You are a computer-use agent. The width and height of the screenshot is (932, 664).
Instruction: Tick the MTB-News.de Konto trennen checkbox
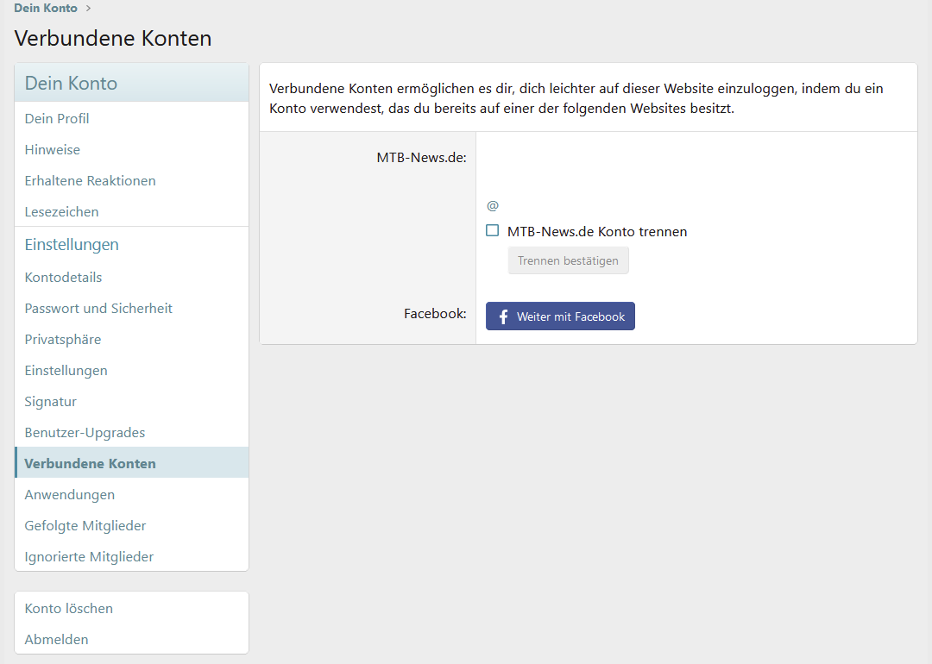[492, 230]
